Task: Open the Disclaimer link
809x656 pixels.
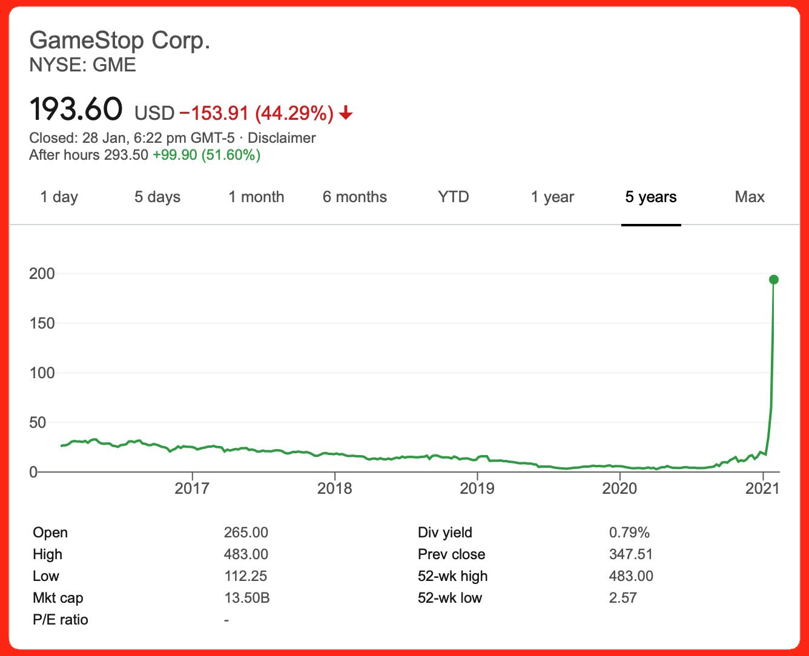Action: 282,138
